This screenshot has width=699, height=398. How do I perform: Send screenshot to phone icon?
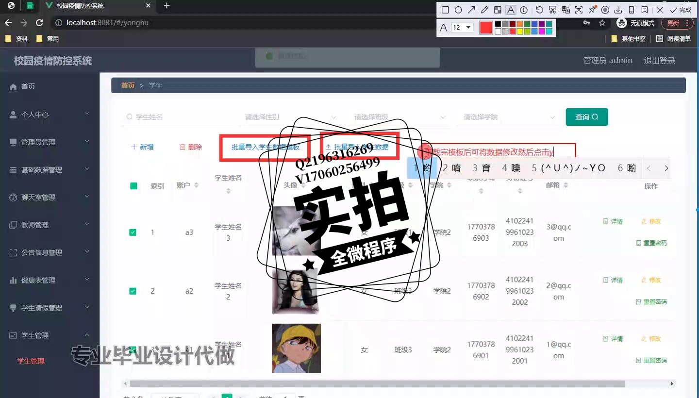point(632,10)
